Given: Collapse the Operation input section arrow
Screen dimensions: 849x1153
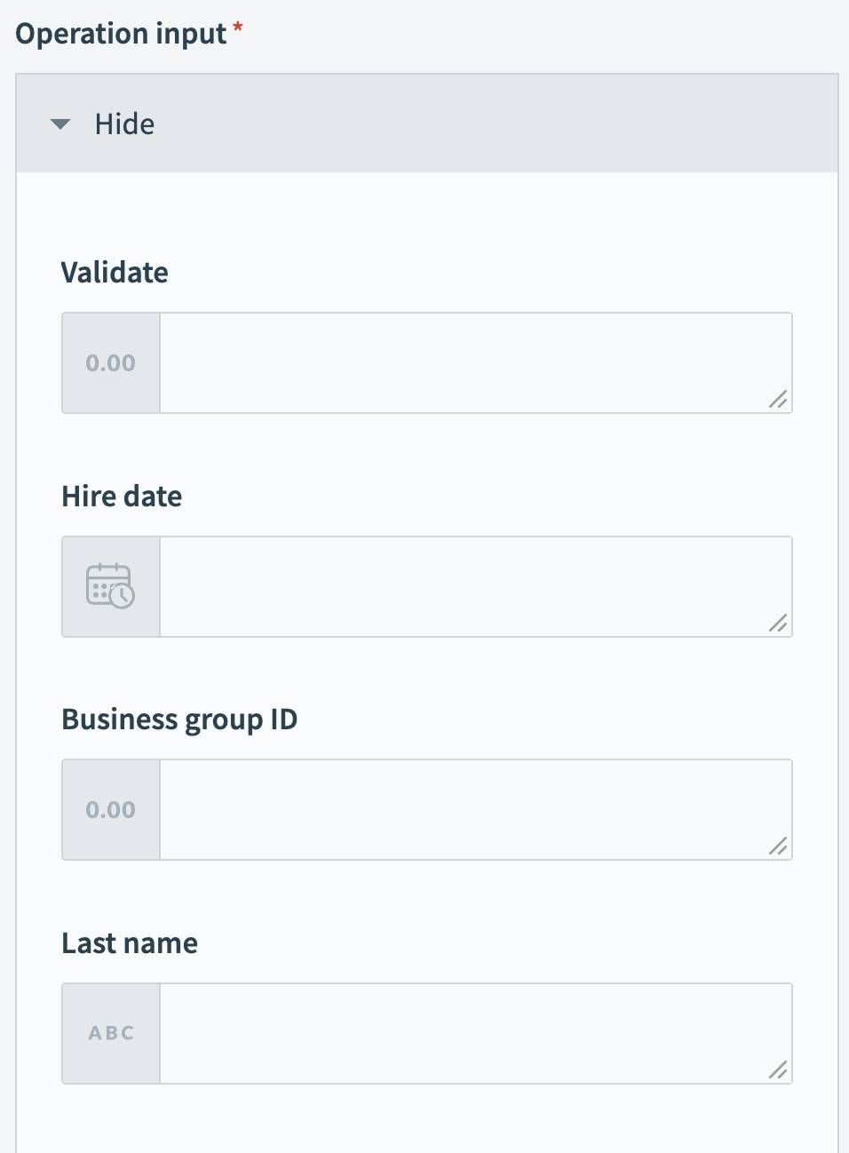Looking at the screenshot, I should tap(60, 124).
